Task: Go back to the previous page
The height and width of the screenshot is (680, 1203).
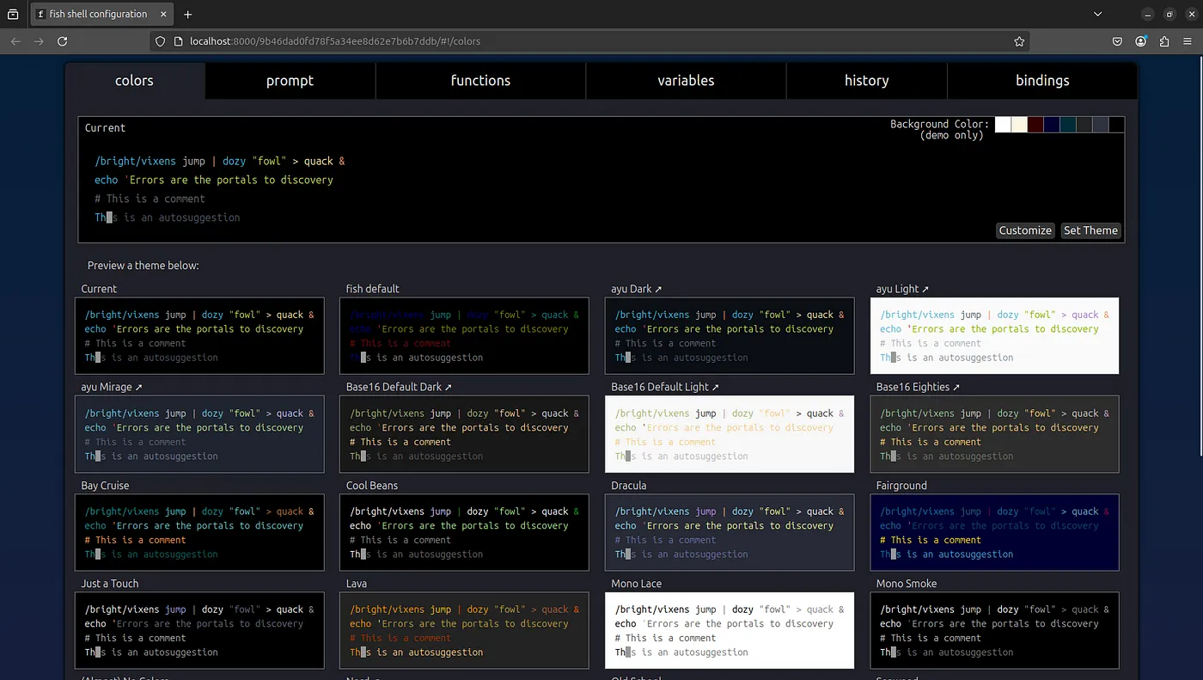Action: click(x=15, y=41)
